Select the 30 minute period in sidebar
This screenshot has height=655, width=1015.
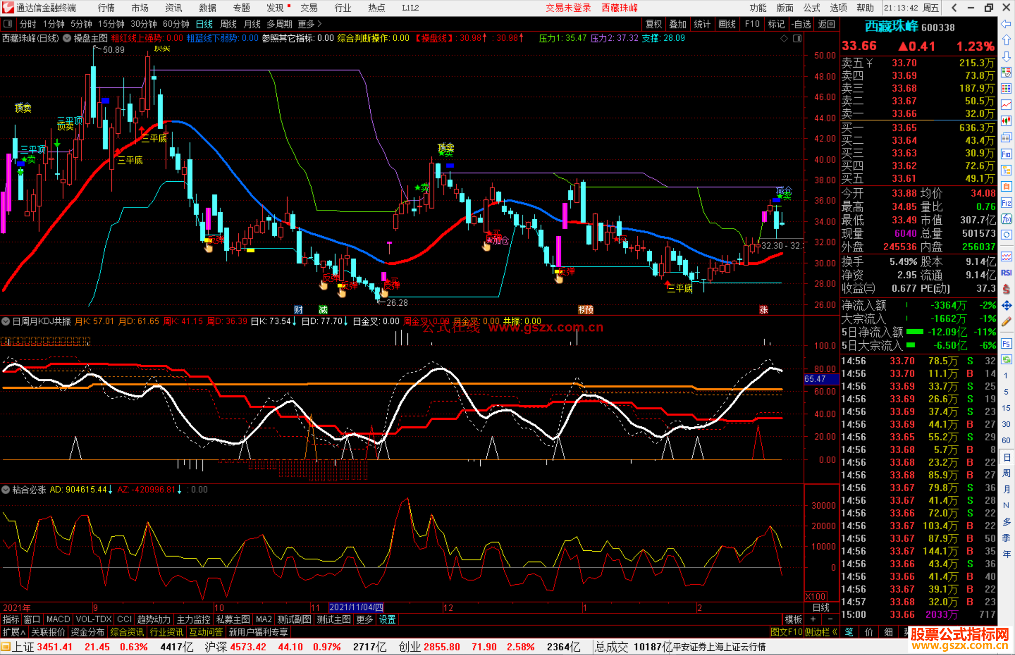click(x=1006, y=424)
